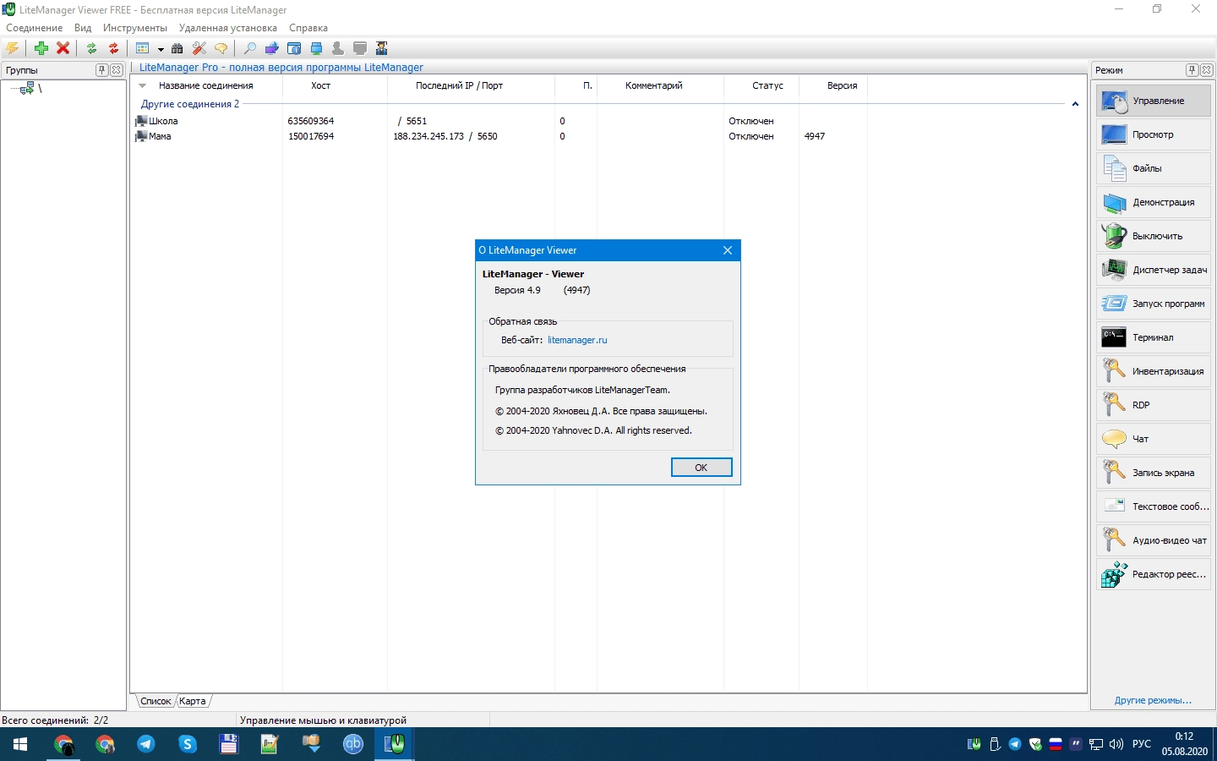Select Демонстрация mode

(1154, 202)
